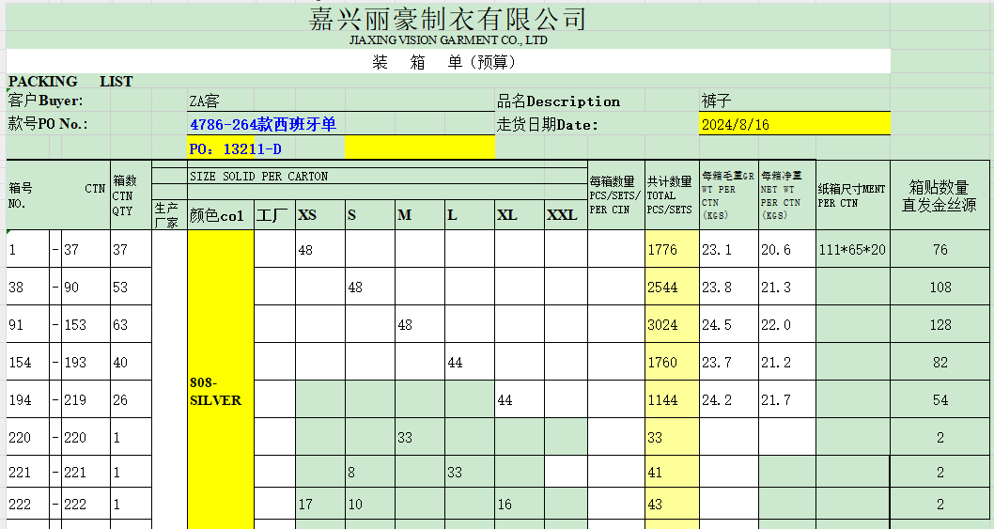Screen dimensions: 994x529
Task: Select the carton size cell 111*65*20
Action: coord(851,250)
